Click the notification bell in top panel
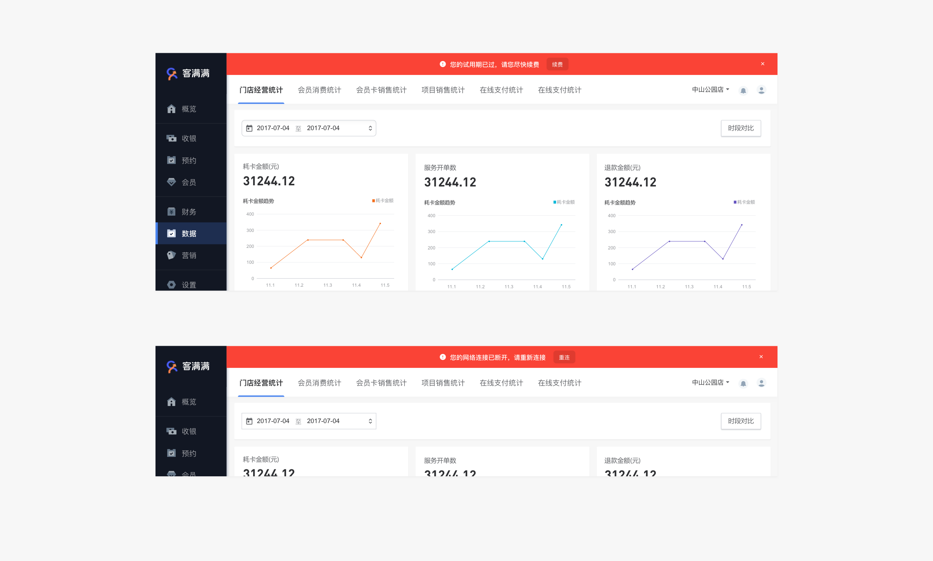This screenshot has height=561, width=933. click(743, 91)
